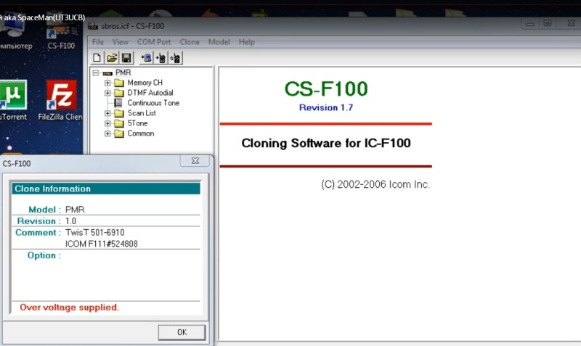Viewport: 581px width, 346px height.
Task: Click 'Cloning Software for IC-F100' heading
Action: tap(326, 143)
